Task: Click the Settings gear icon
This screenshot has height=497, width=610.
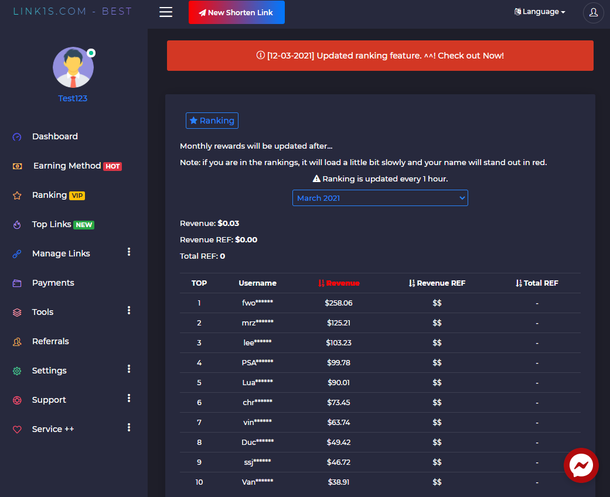Action: 17,371
